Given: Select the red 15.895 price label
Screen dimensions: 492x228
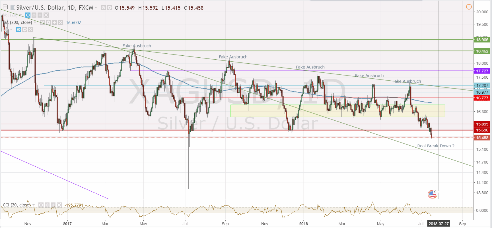Looking at the screenshot, I should (x=482, y=124).
